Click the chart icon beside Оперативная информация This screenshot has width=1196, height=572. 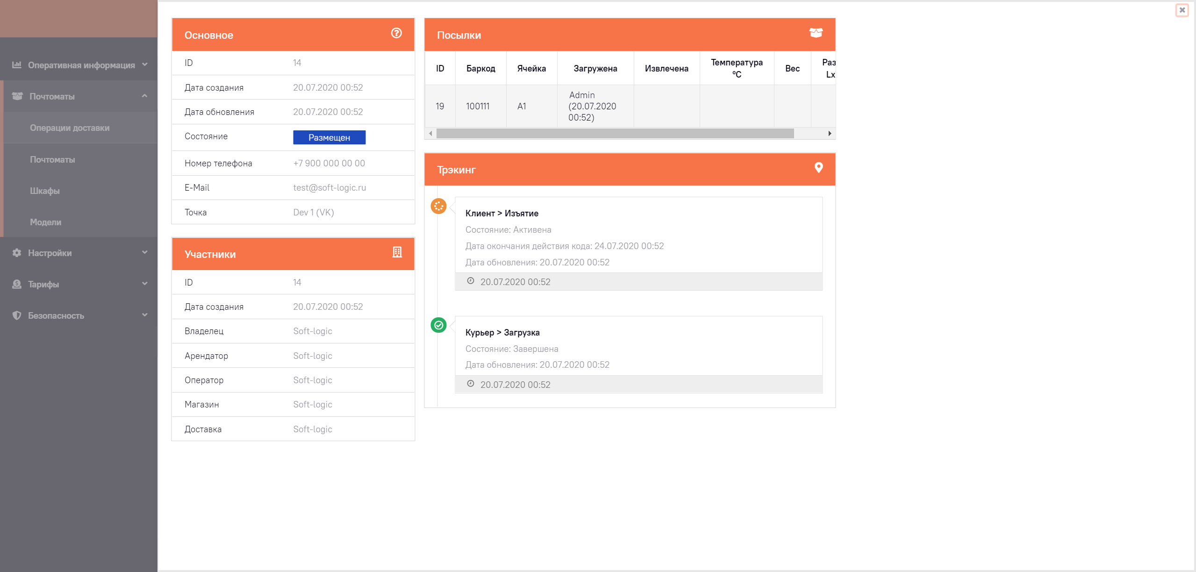[x=17, y=64]
